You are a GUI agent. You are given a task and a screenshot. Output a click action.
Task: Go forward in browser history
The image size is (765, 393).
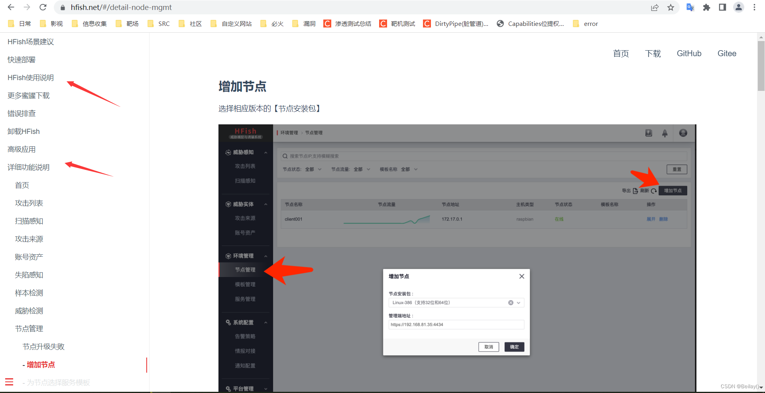tap(27, 7)
